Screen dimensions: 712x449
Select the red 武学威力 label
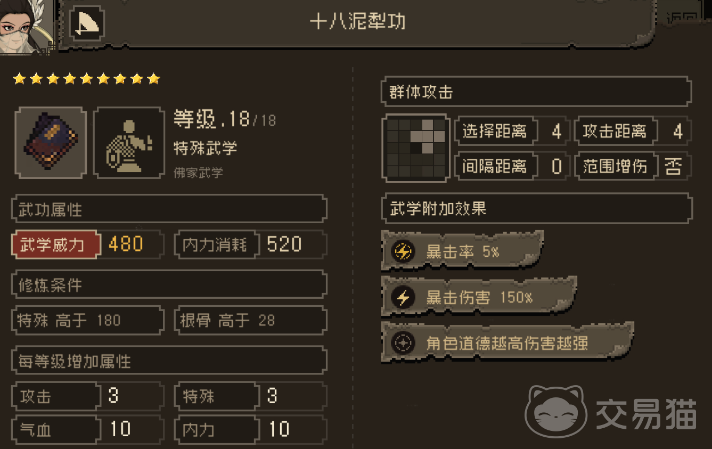pos(55,244)
